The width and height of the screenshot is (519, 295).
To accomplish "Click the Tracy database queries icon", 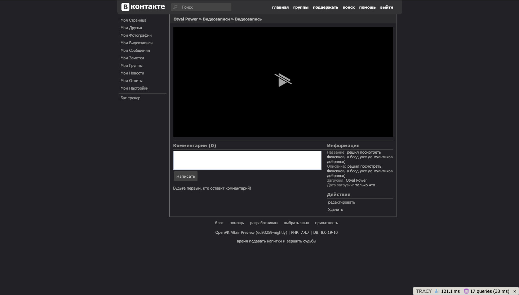I will pyautogui.click(x=466, y=291).
